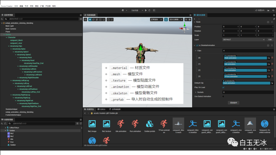Viewport: 276px width, 155px height.
Task: Click the play preview button
Action: click(146, 10)
